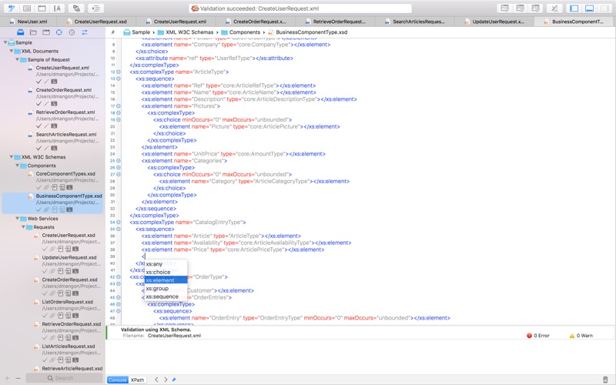This screenshot has height=385, width=616.
Task: Choose xs:sequence from the autocomplete list
Action: click(162, 296)
